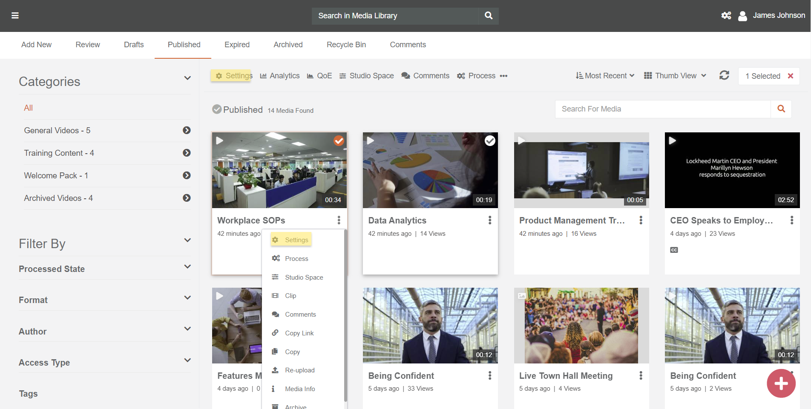Image resolution: width=811 pixels, height=409 pixels.
Task: Expand the Processed State filter
Action: pos(187,267)
